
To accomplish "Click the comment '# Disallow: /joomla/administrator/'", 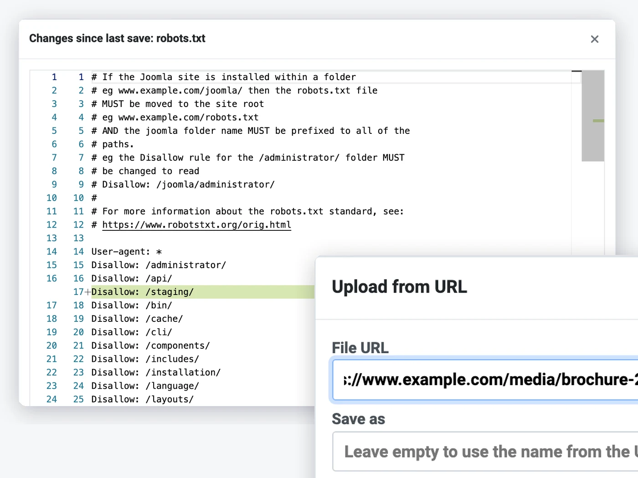I will point(183,184).
